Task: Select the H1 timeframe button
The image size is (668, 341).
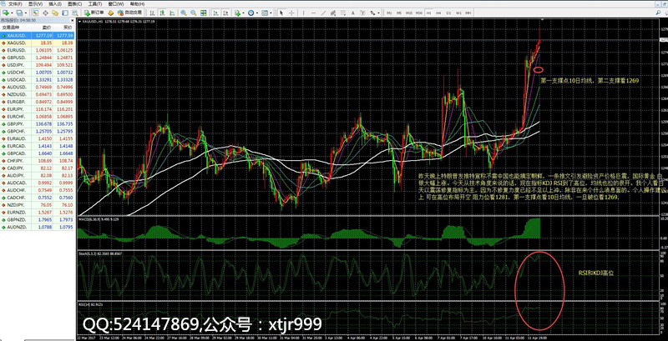Action: [x=428, y=13]
